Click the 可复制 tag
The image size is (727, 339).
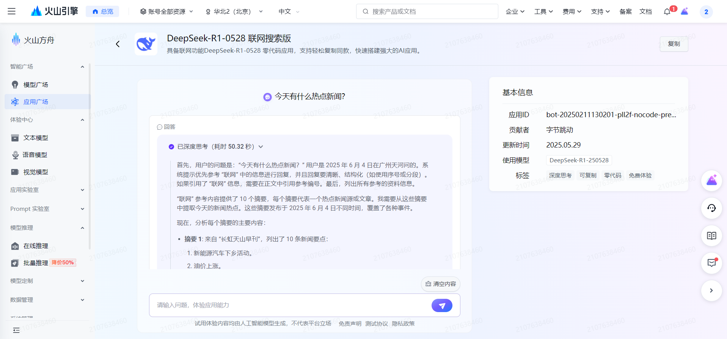(588, 176)
